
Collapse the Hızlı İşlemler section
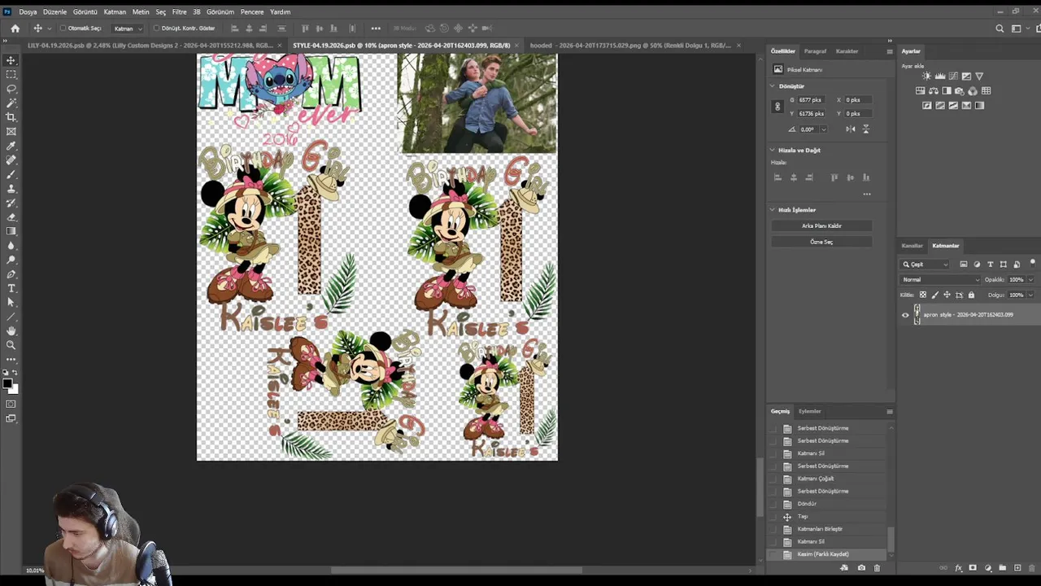tap(773, 210)
